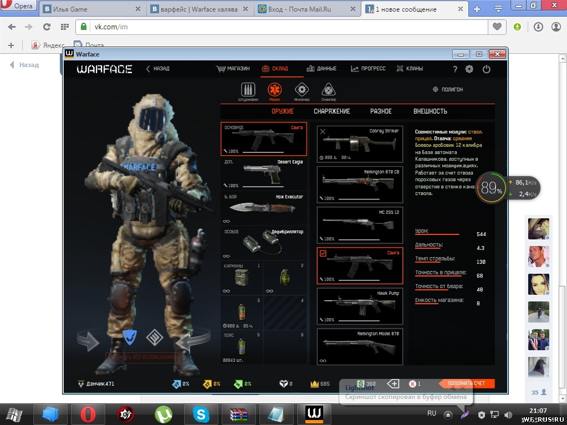The image size is (567, 425).
Task: Switch to the СНАРЯЖЕНИЕ tab
Action: coord(332,111)
